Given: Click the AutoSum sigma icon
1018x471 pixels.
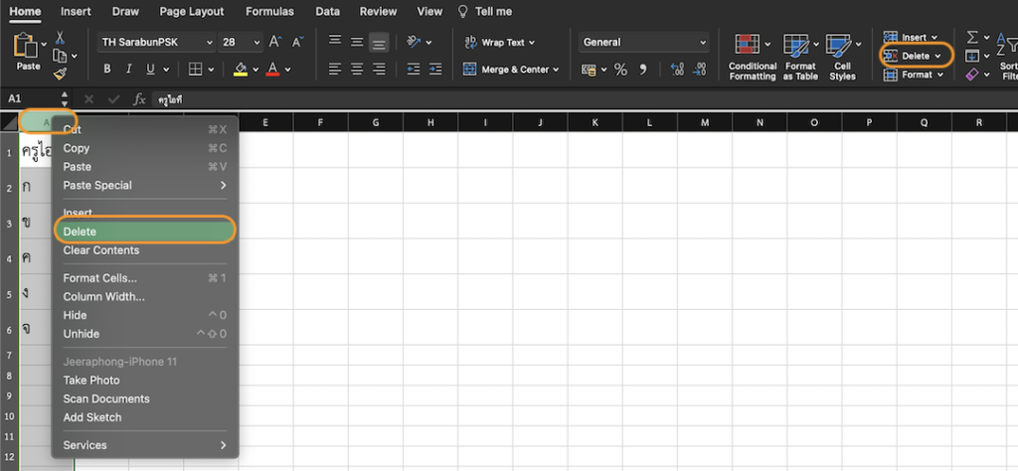Looking at the screenshot, I should tap(973, 37).
